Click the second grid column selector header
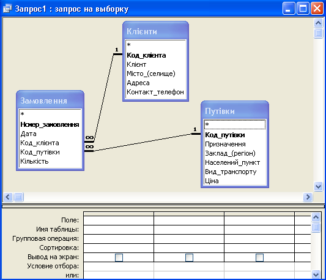326x280 pixels. pos(189,214)
